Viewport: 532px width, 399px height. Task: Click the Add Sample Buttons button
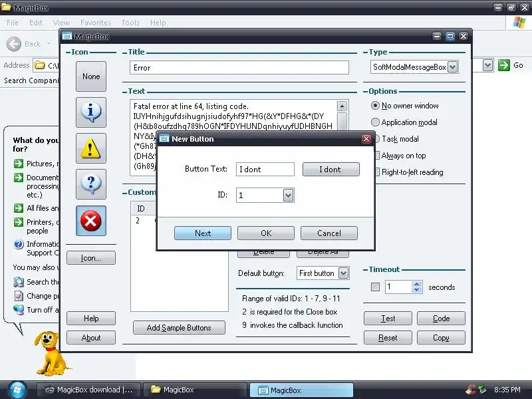pyautogui.click(x=179, y=327)
